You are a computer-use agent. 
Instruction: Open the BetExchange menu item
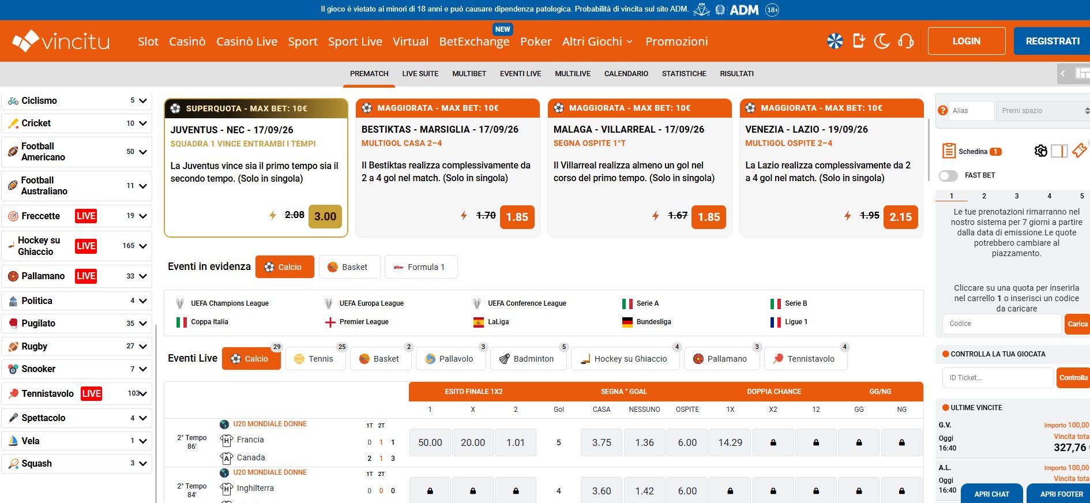475,42
